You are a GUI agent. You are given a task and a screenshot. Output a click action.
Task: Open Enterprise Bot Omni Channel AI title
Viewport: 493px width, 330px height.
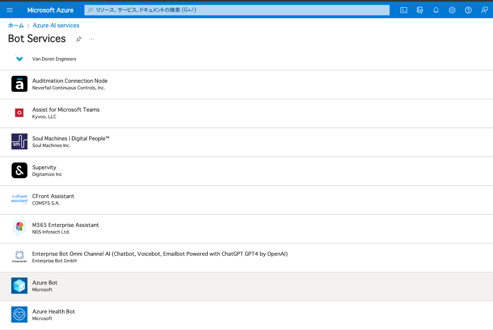(160, 254)
